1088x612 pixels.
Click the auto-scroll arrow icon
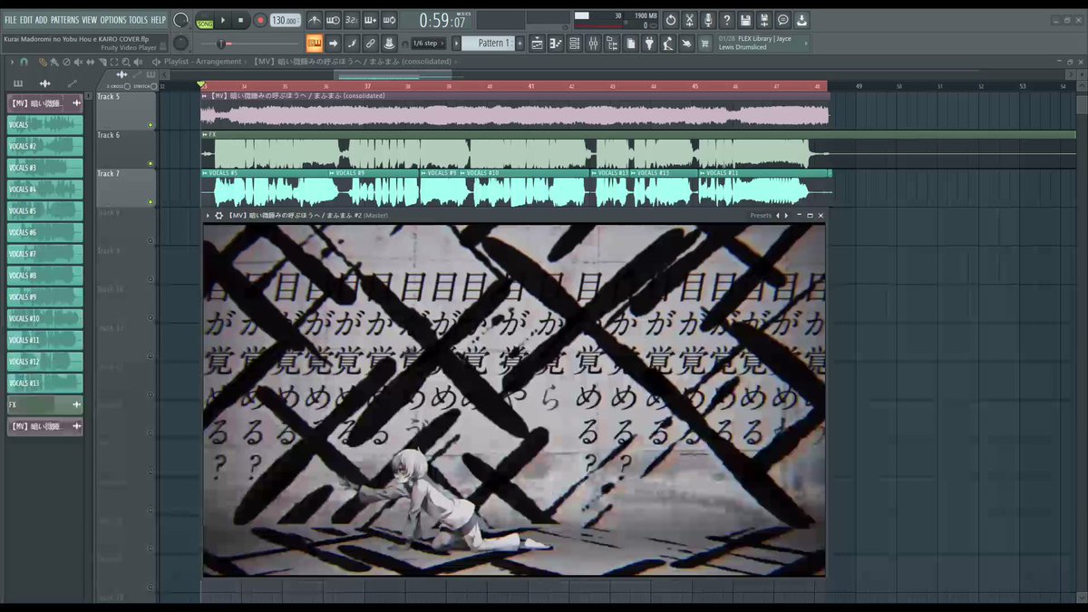(x=333, y=43)
